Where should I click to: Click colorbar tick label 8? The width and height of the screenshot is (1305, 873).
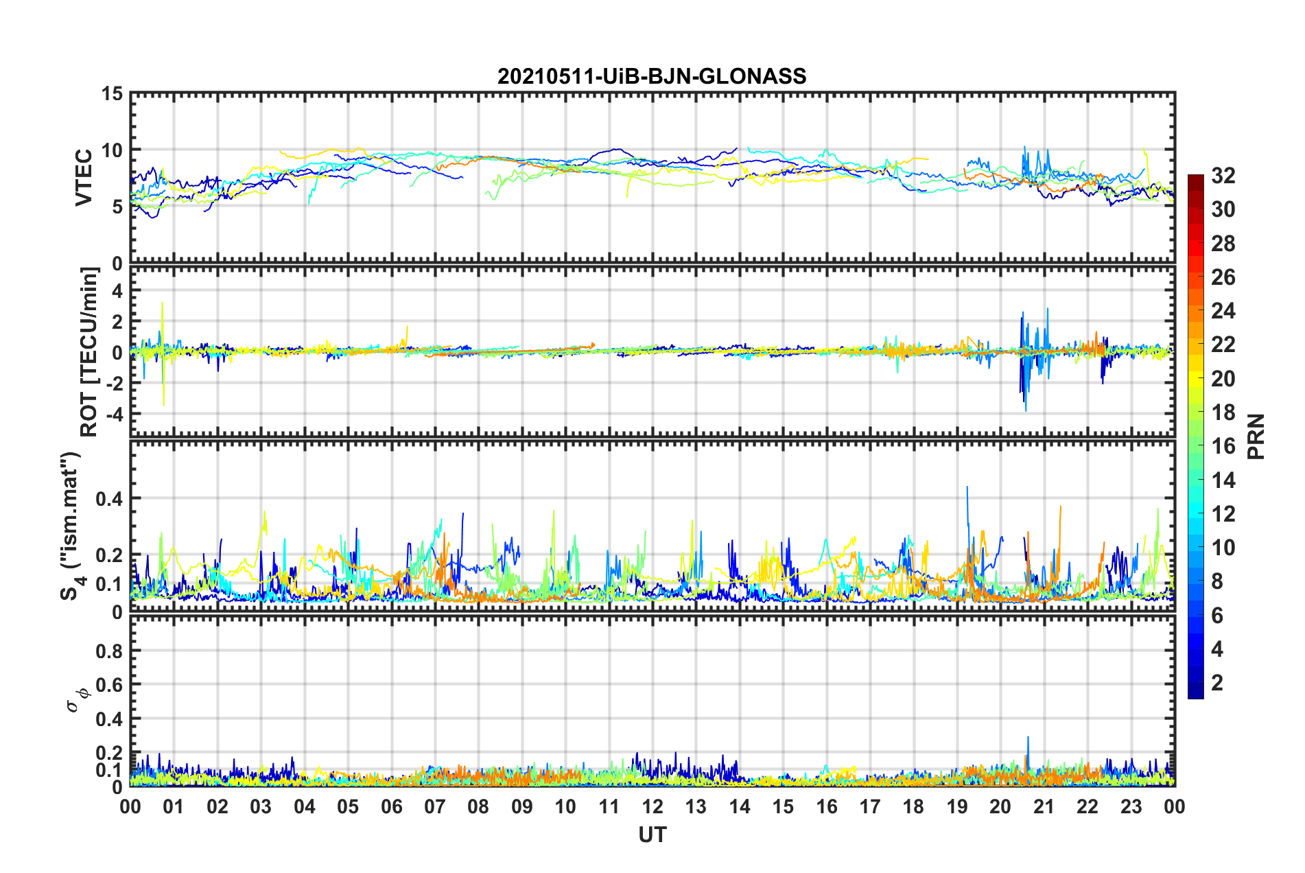(1217, 581)
